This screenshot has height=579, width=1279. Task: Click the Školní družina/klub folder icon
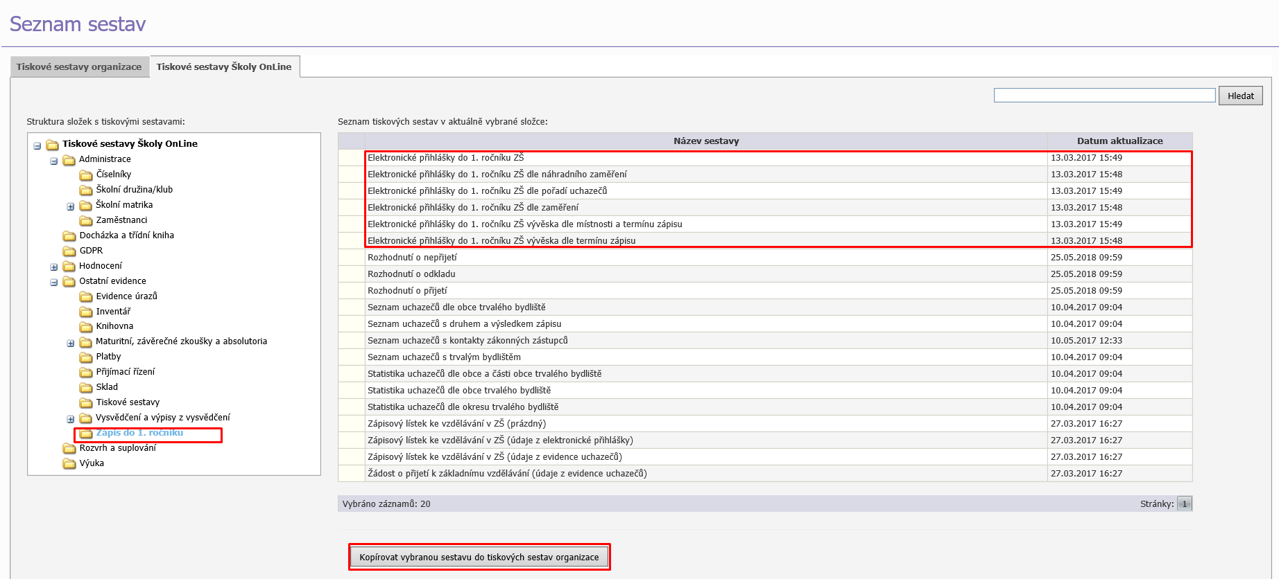tap(86, 190)
